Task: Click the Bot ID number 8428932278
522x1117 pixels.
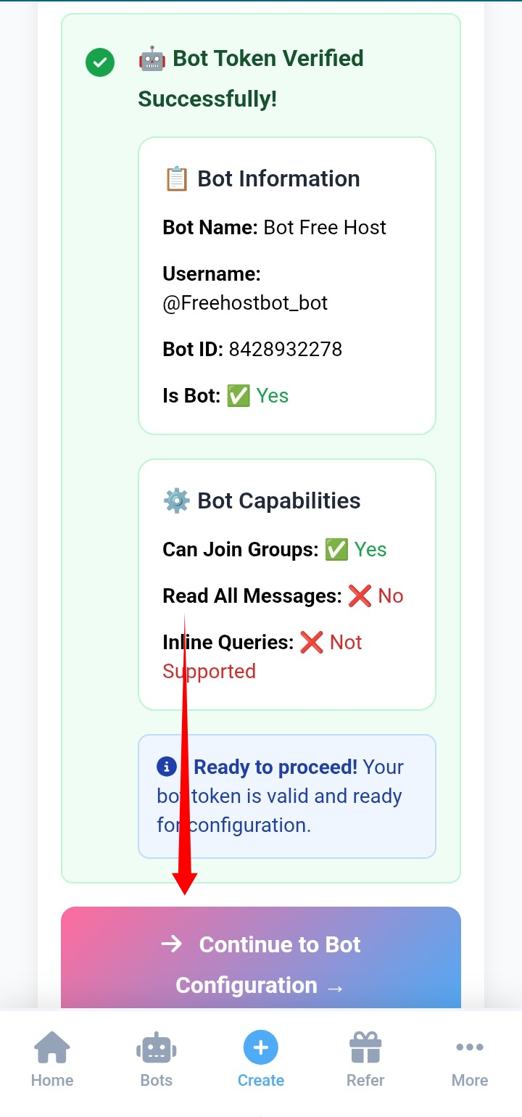Action: coord(286,349)
